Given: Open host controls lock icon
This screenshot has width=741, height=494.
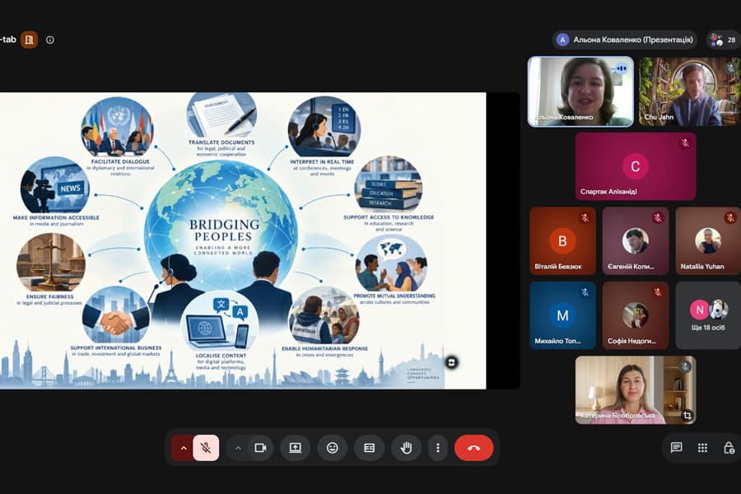Looking at the screenshot, I should coord(729,448).
